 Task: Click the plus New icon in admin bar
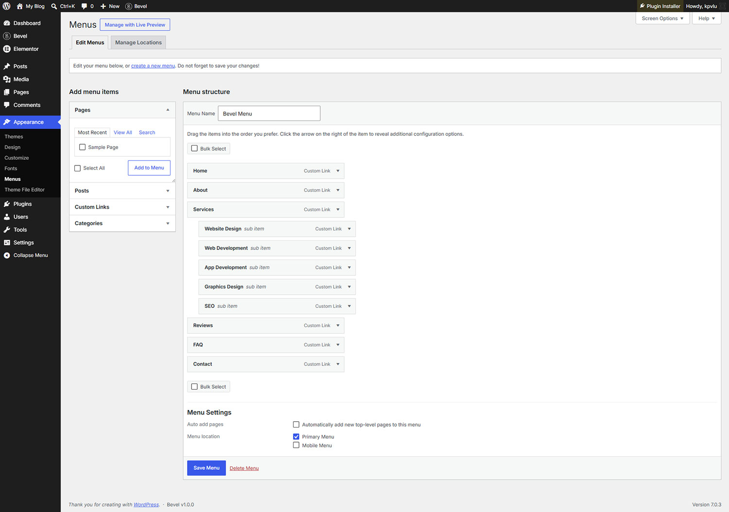103,6
